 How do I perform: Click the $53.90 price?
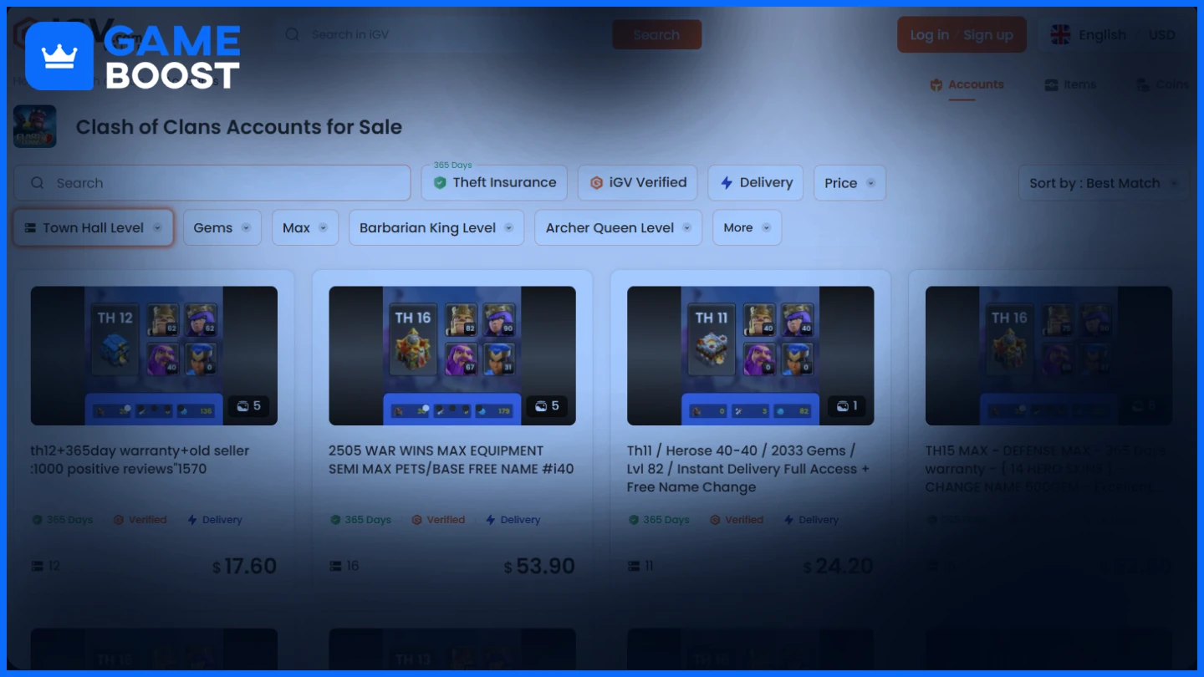(x=539, y=567)
